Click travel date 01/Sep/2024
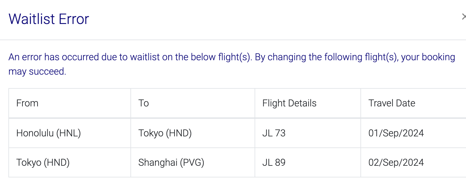This screenshot has width=466, height=196. pos(396,133)
